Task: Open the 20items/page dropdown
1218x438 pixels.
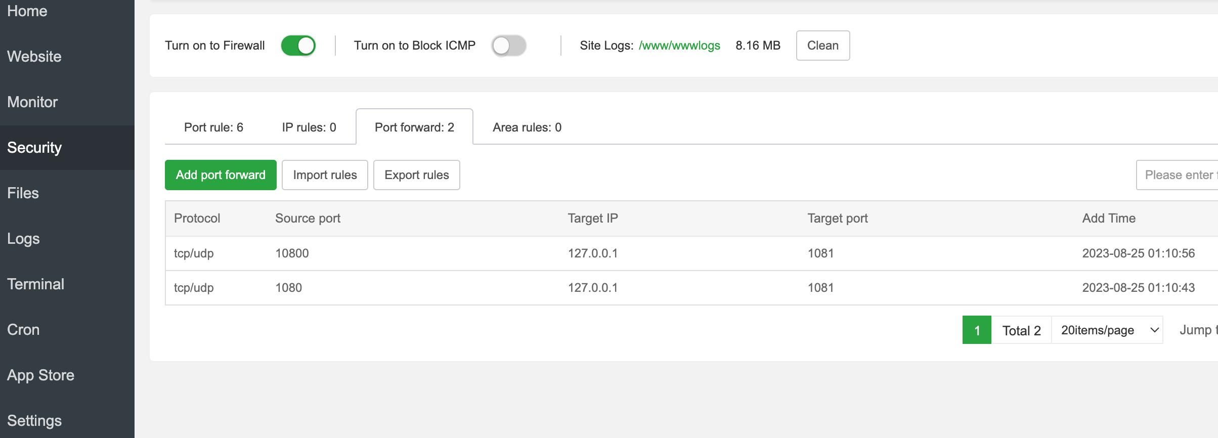Action: (x=1107, y=330)
